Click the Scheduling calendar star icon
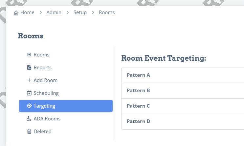244x146 pixels. [x=29, y=93]
